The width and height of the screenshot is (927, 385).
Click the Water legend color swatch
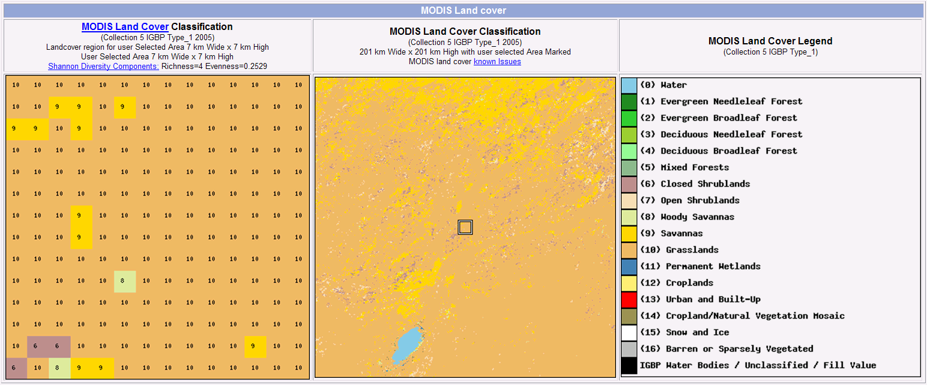[629, 85]
